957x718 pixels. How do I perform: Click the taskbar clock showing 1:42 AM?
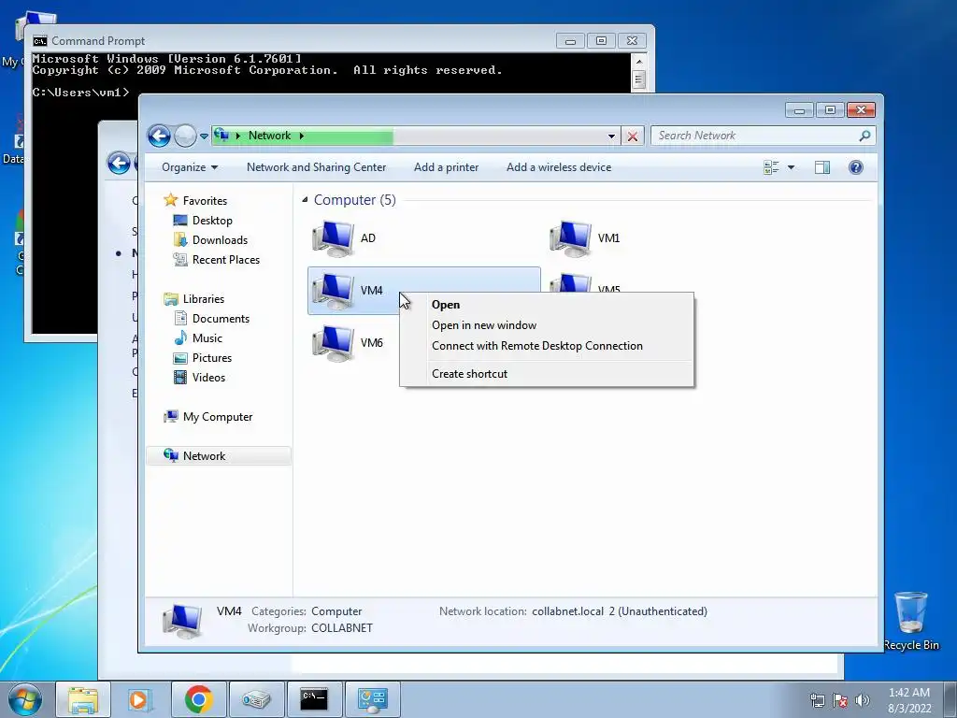[909, 699]
